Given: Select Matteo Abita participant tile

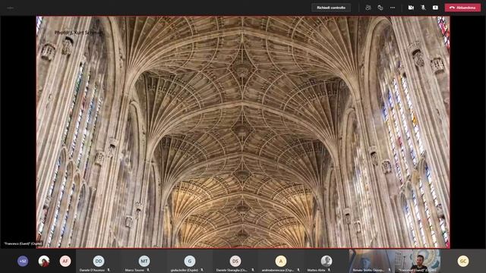Looking at the screenshot, I should [326, 261].
